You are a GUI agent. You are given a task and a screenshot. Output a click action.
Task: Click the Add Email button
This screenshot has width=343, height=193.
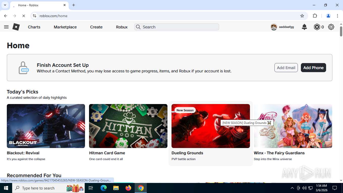click(286, 68)
